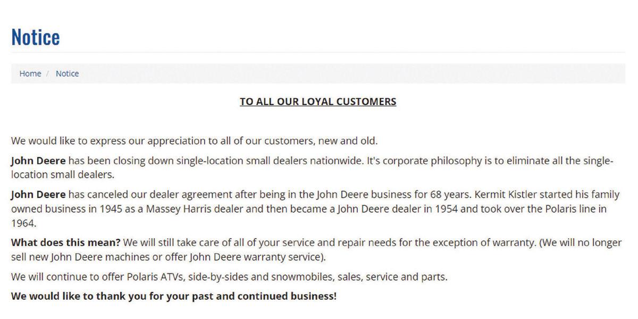Click the bold 'What does this mean?' text

pos(66,242)
